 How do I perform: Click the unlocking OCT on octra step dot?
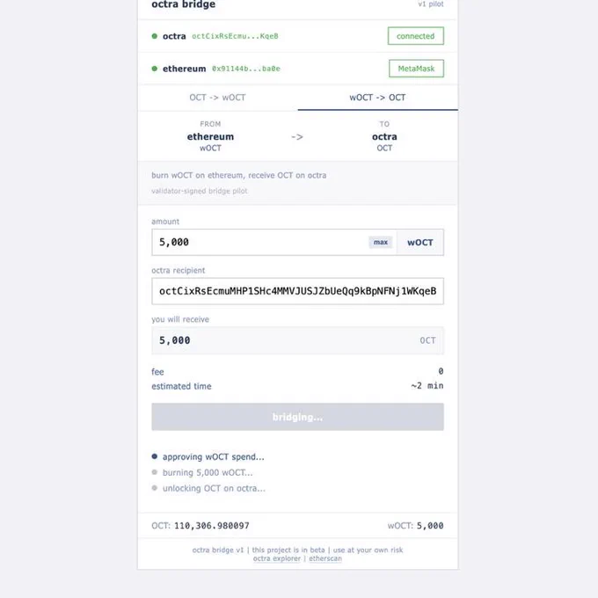click(155, 488)
